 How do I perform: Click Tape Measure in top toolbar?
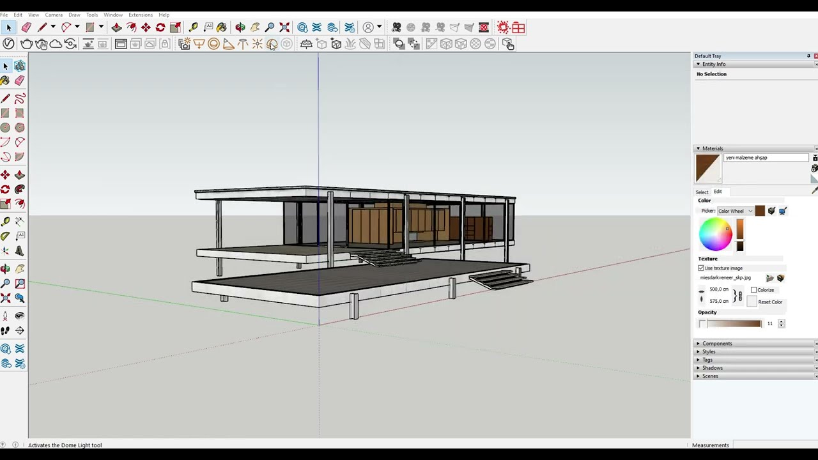pos(193,27)
